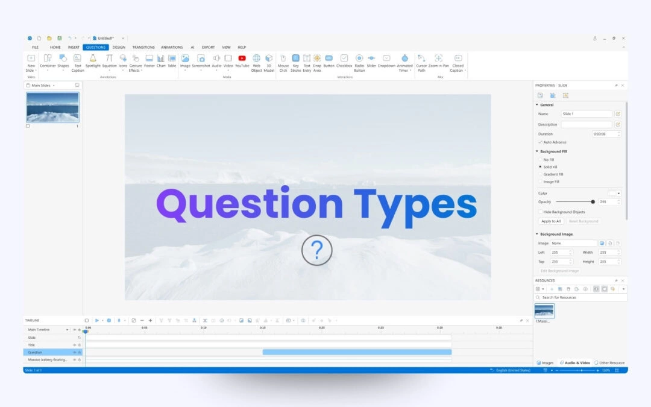Insert a 3D Model
This screenshot has width=651, height=407.
269,63
